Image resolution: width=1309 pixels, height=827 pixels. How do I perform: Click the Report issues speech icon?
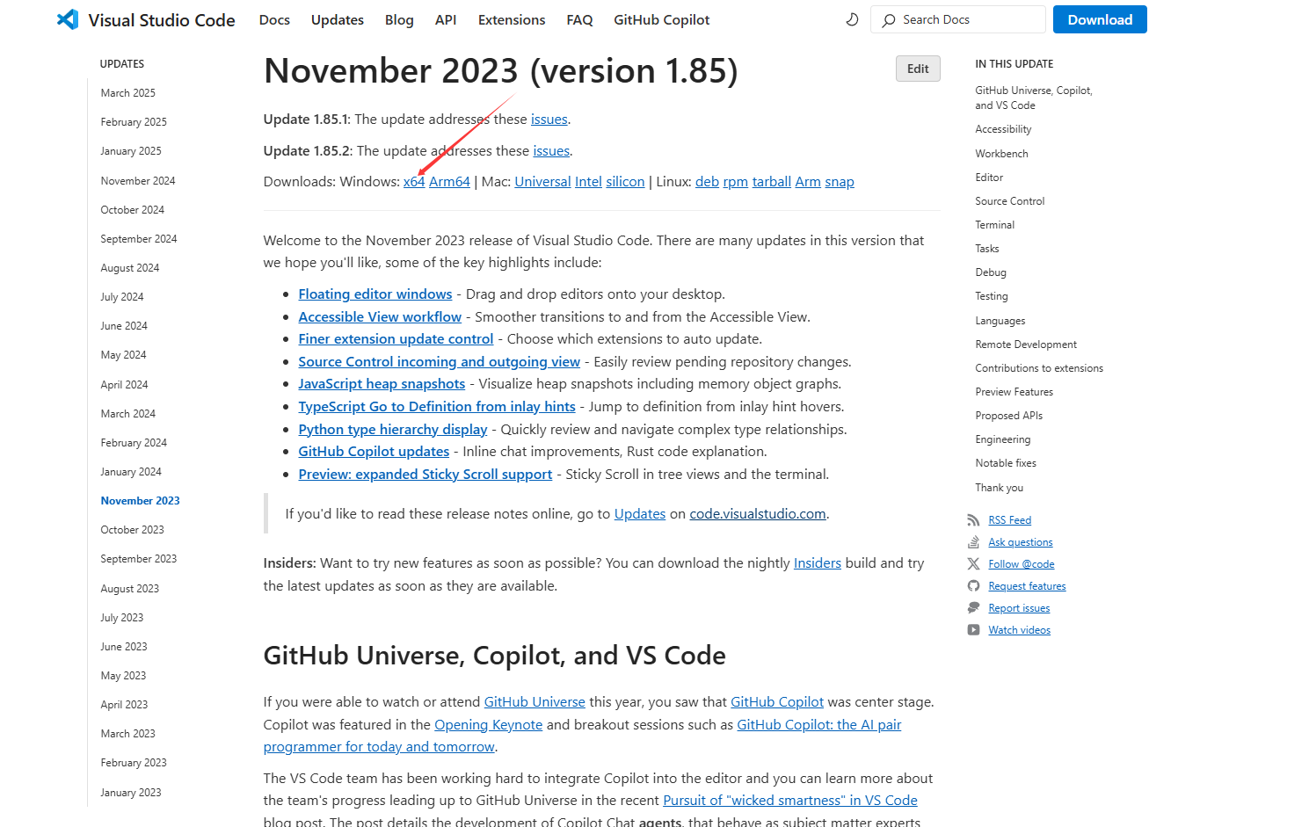[x=973, y=608]
